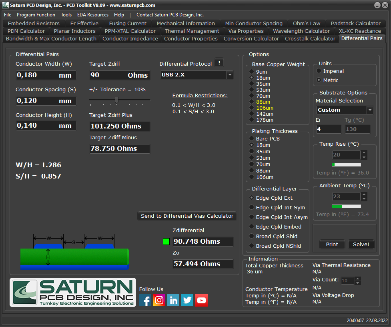Screen dimensions: 391x327
Task: Increase the Via Count with up arrow
Action: [358, 279]
